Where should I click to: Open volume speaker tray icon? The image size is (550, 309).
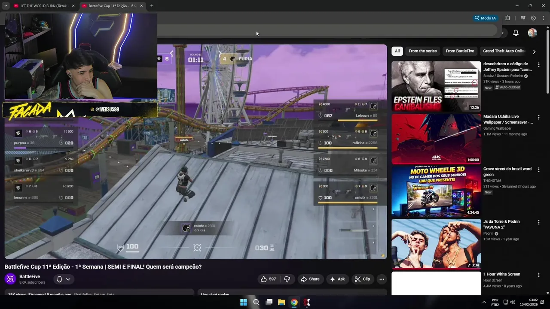(513, 302)
